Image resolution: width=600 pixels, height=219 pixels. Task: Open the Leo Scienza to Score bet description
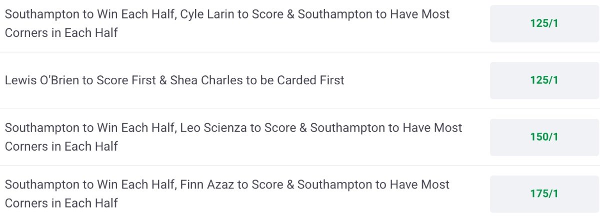tap(233, 137)
